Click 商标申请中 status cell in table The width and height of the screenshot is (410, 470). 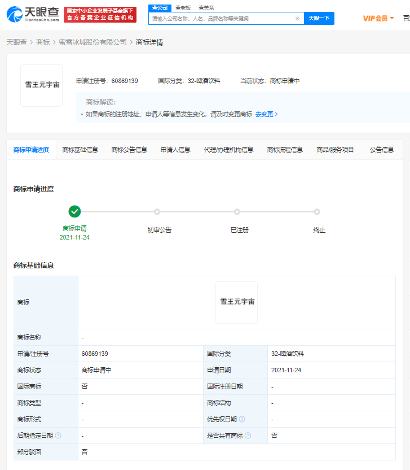coord(96,370)
